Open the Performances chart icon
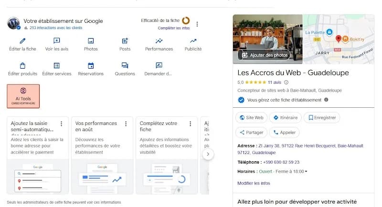 (159, 41)
